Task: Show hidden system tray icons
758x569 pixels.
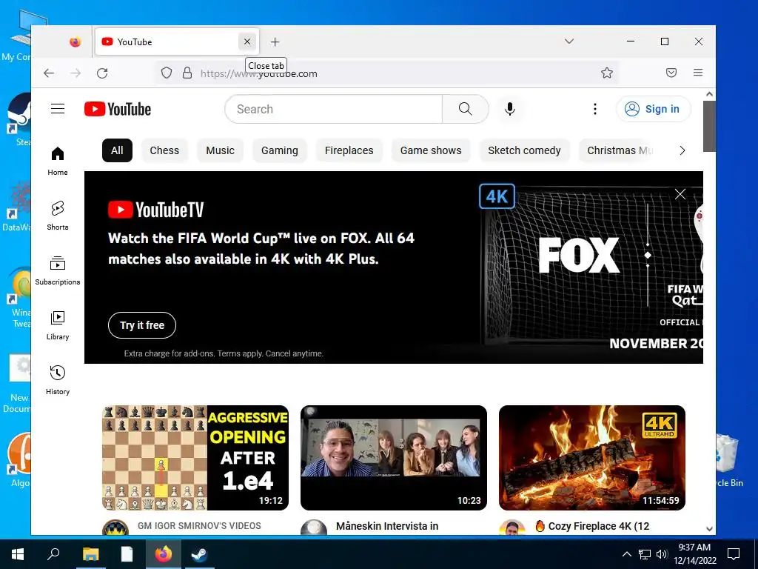Action: coord(626,554)
